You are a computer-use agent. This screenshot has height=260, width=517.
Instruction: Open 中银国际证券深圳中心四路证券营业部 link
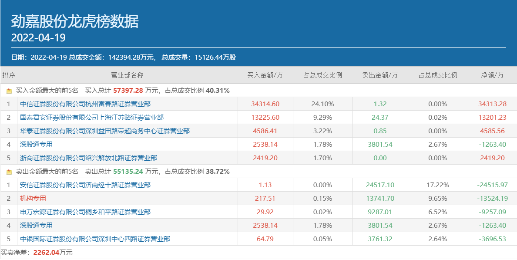pos(95,239)
